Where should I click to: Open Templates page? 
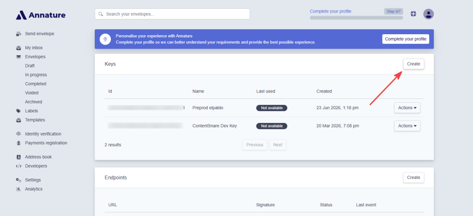tap(35, 120)
